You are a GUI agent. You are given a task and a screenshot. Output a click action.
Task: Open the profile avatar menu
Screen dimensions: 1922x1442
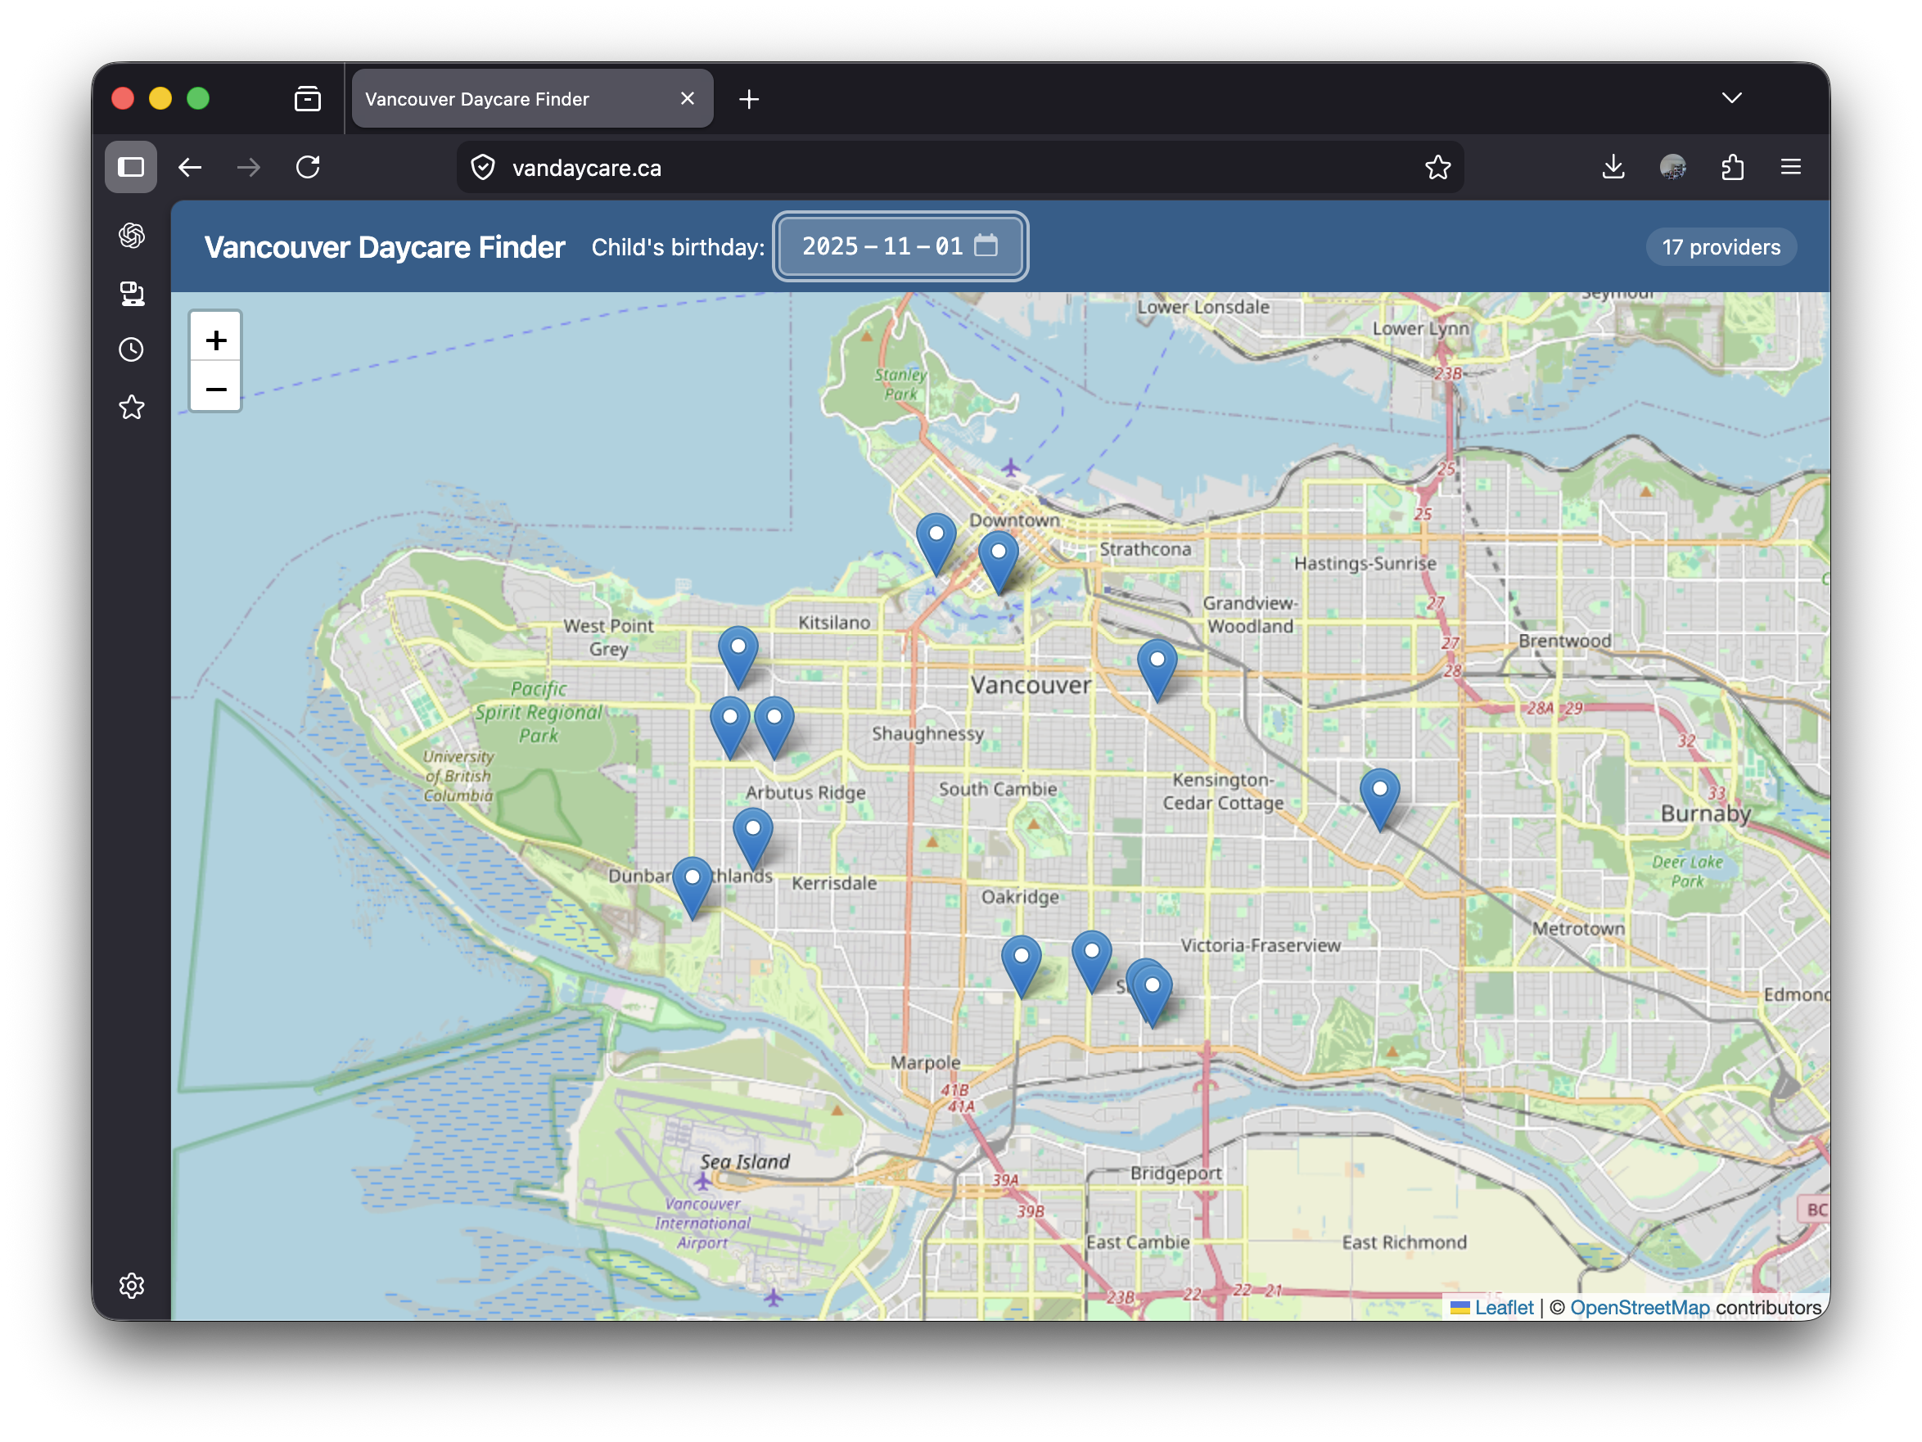pos(1672,167)
